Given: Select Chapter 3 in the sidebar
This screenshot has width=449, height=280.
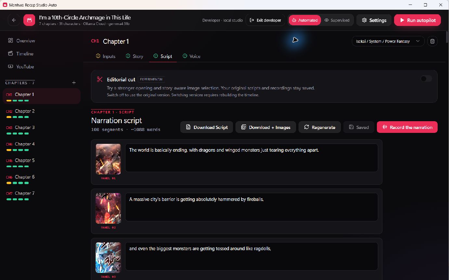Looking at the screenshot, I should [42, 129].
